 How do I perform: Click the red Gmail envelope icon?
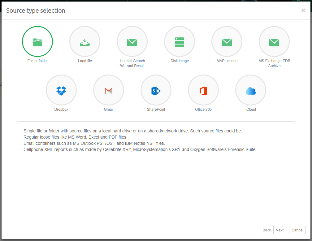[x=109, y=90]
